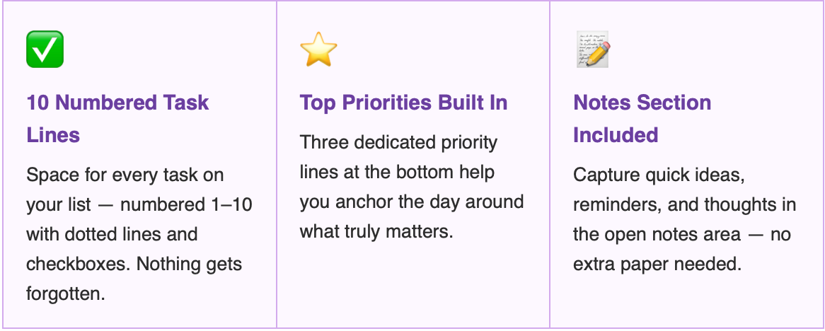Screen dimensions: 825x331
Task: Select the "Top Priorities Built In" heading
Action: point(403,103)
